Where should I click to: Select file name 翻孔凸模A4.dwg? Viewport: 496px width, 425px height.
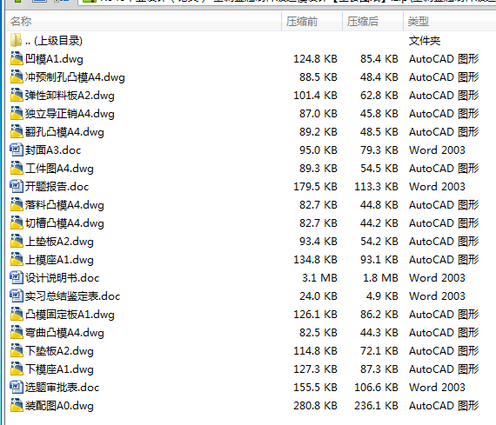[x=64, y=132]
